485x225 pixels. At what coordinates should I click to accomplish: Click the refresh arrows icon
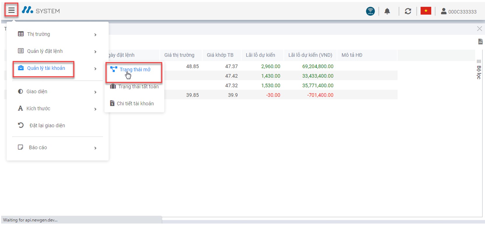(x=408, y=11)
